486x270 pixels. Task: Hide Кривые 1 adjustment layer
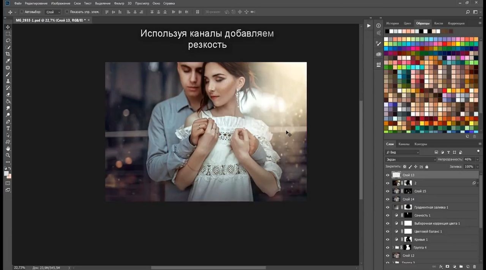coord(388,239)
